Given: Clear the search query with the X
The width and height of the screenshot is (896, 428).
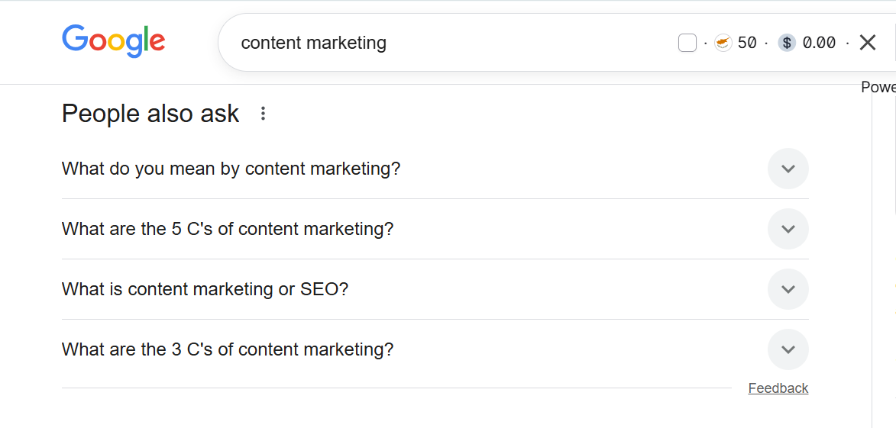Looking at the screenshot, I should (x=867, y=43).
